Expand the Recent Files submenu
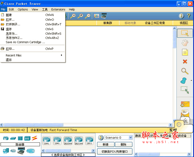Screen dimensions: 194x157 click(32, 55)
